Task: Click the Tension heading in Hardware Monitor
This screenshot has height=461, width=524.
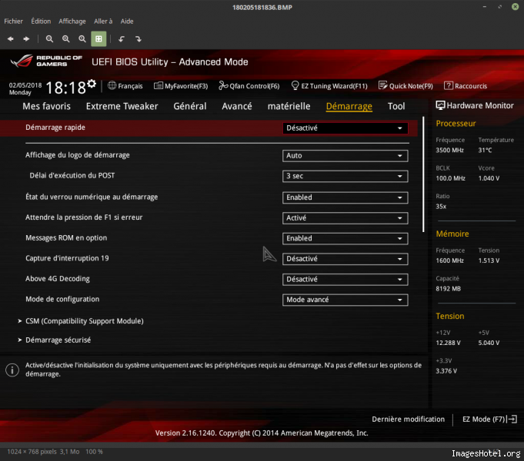Action: pos(450,316)
